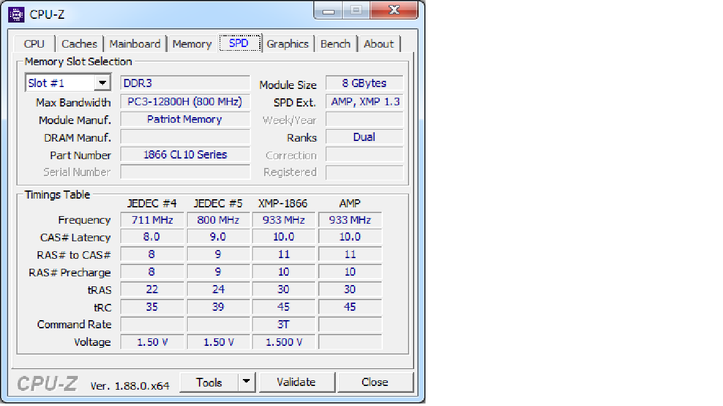Click the AMP frequency cell 933 MHz
The image size is (723, 406).
coord(350,220)
